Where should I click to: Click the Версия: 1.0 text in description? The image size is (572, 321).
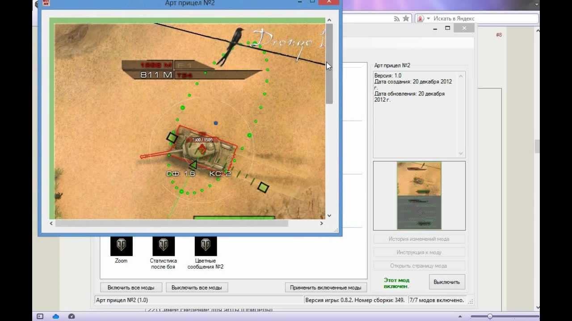(387, 76)
